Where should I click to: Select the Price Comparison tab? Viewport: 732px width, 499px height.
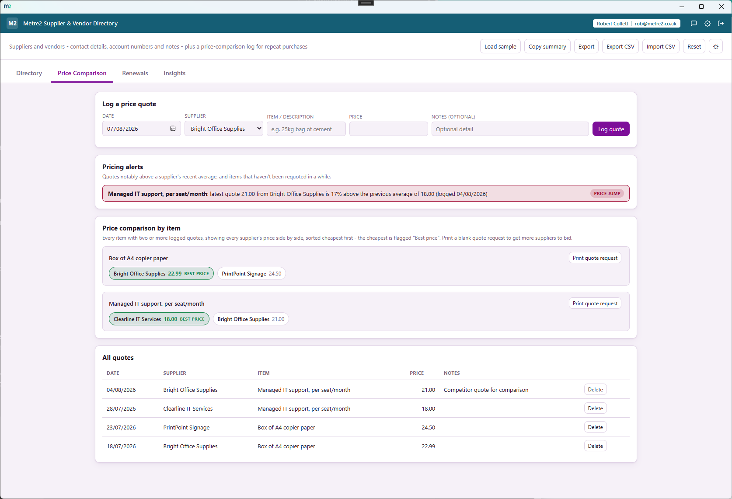(x=82, y=73)
